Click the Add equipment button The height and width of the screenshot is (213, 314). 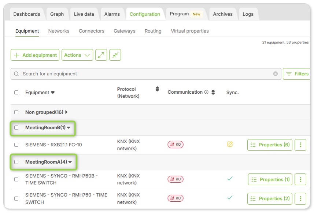pyautogui.click(x=35, y=55)
